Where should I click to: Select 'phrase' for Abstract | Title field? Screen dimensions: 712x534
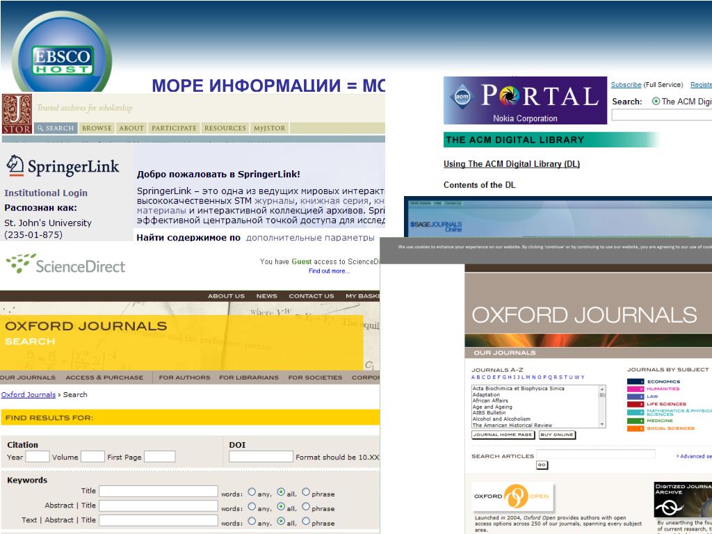tap(306, 506)
